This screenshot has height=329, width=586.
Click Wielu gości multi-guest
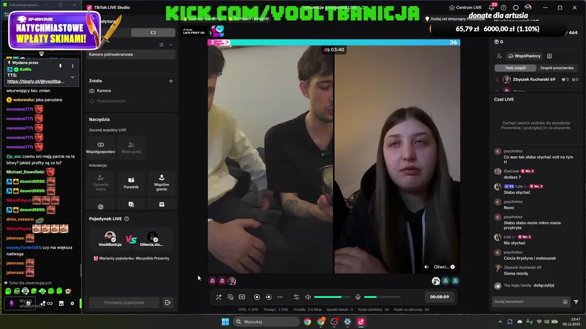(131, 147)
